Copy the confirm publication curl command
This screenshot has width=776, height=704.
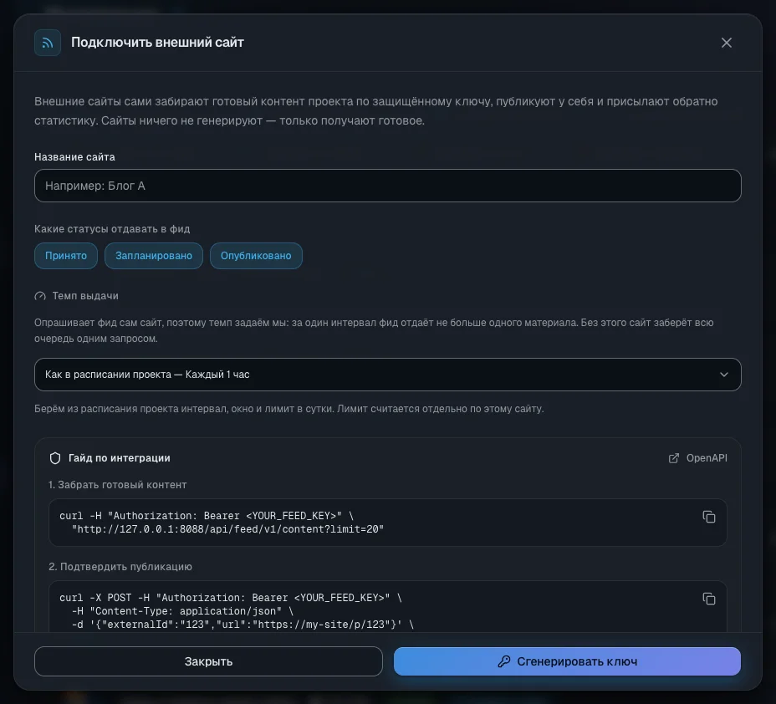(709, 599)
